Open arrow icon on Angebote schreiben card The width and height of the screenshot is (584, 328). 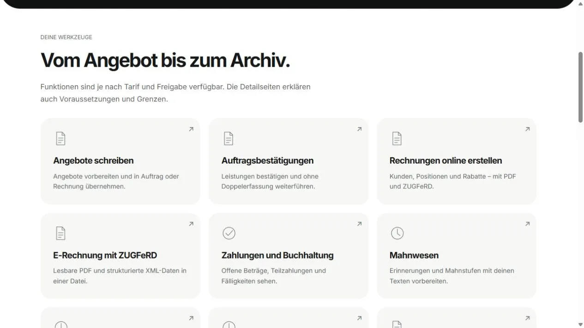pos(191,129)
